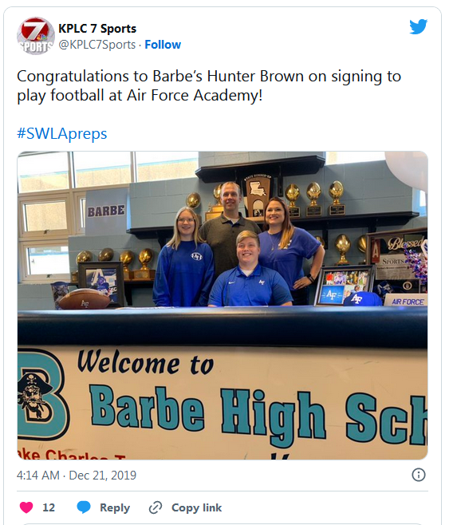Click the @KPLC7Sports handle
The image size is (457, 525).
(x=97, y=45)
